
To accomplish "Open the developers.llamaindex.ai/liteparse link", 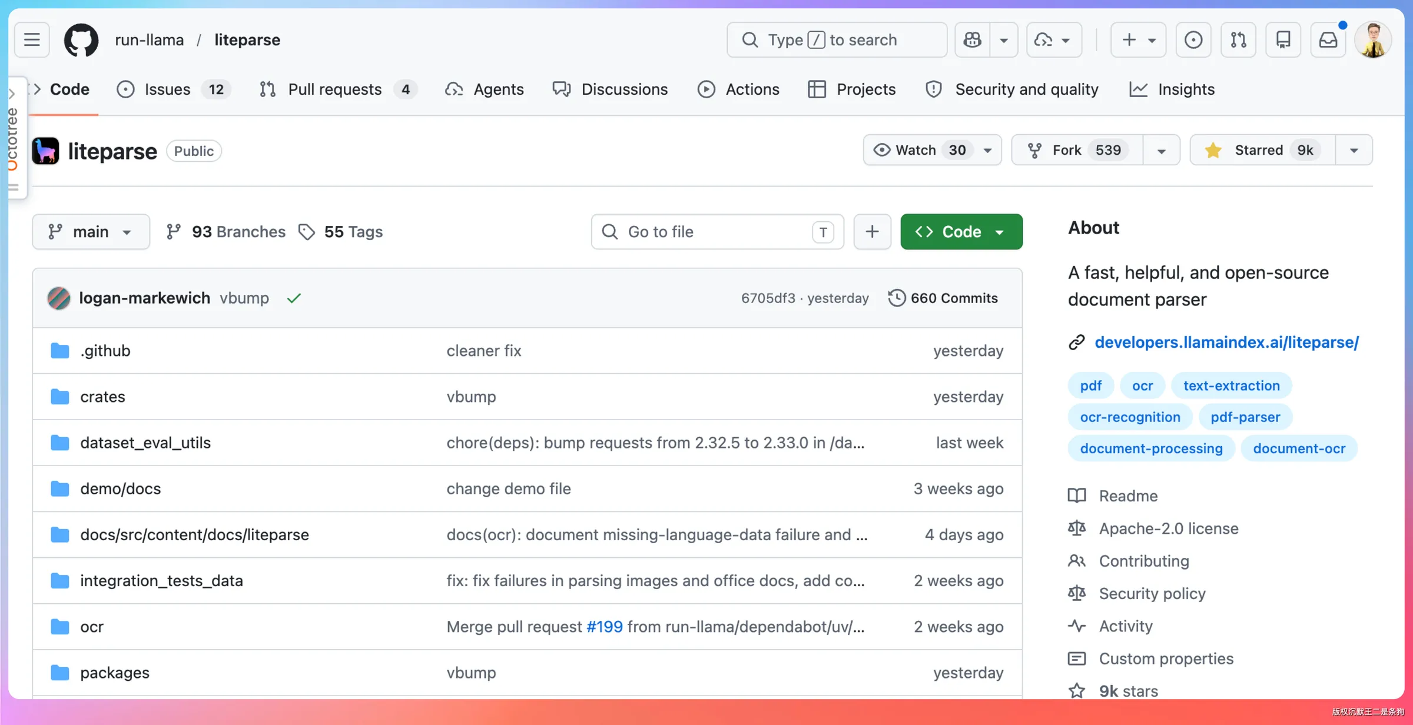I will pos(1226,342).
